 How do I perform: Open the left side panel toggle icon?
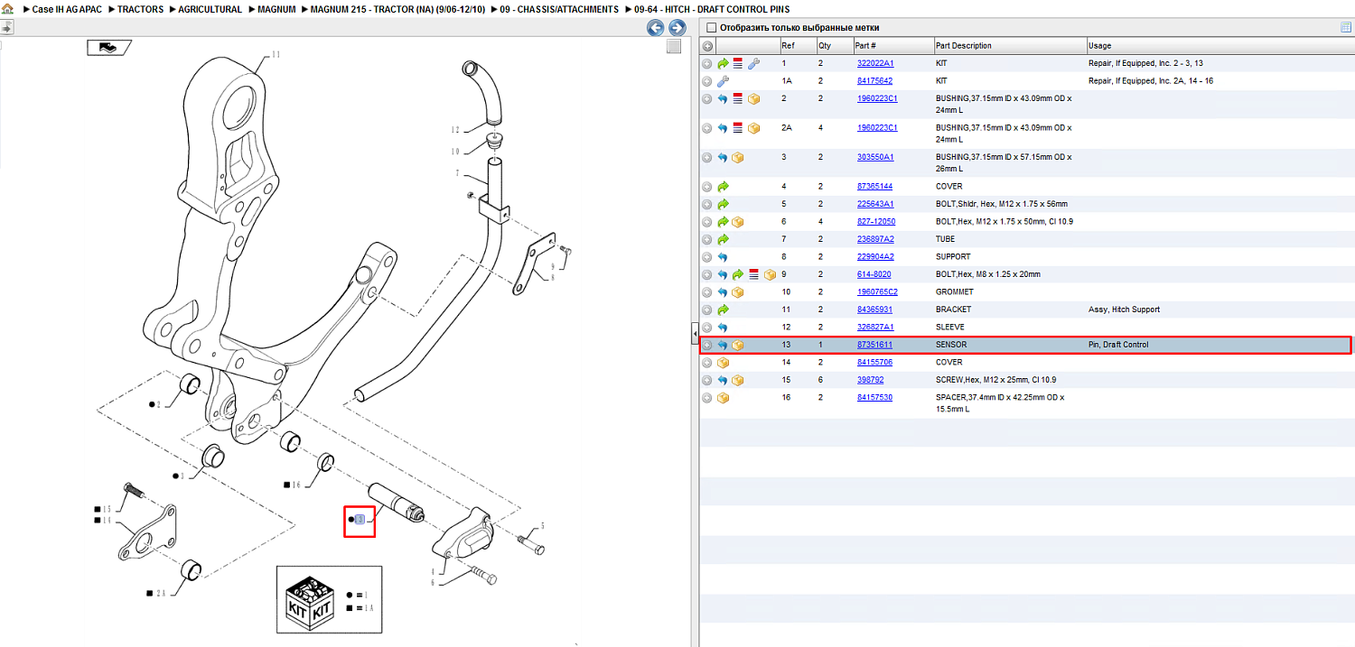tap(6, 28)
